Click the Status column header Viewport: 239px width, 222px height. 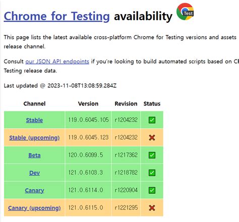(152, 103)
